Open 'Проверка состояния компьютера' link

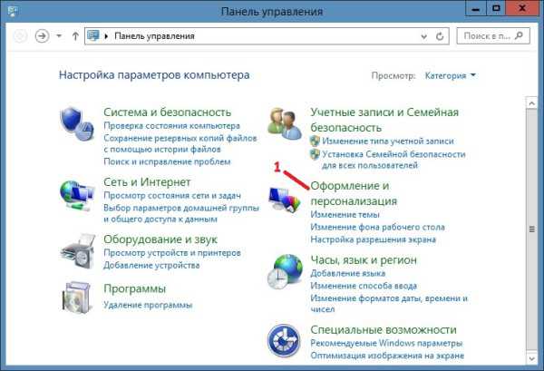pos(171,126)
